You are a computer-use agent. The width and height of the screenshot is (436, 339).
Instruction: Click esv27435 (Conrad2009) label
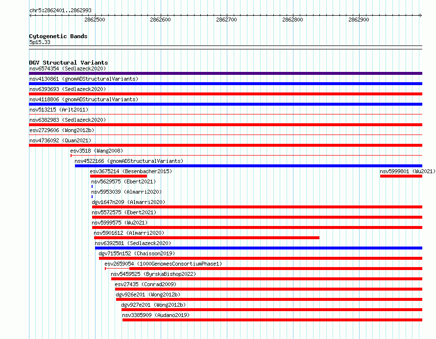tap(145, 284)
